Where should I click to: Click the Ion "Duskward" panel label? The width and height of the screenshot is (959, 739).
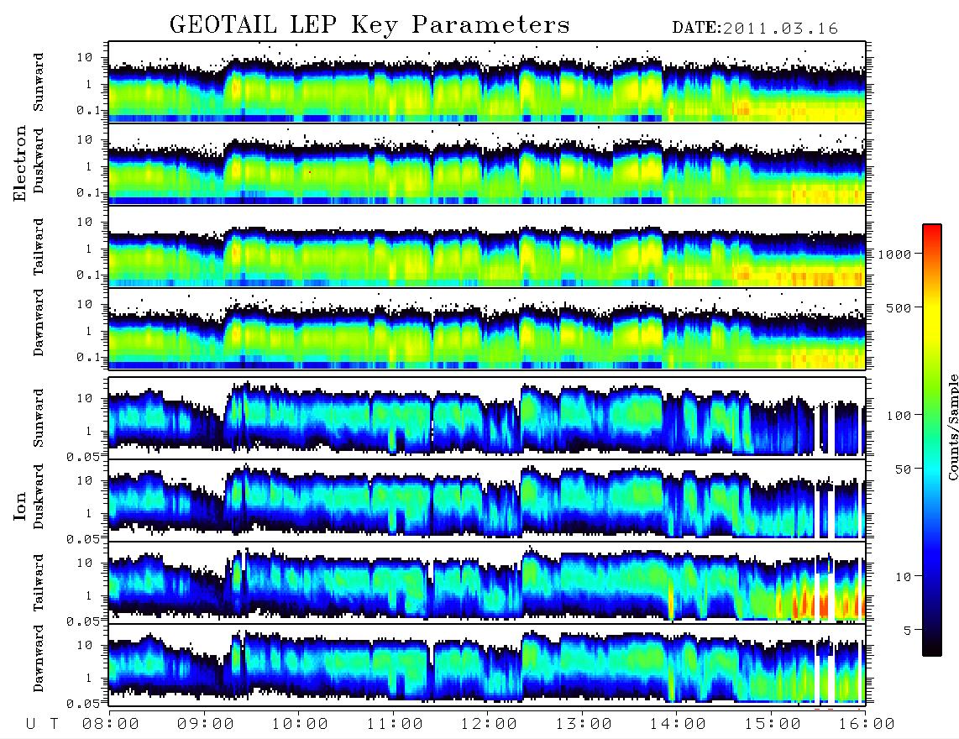coord(39,496)
